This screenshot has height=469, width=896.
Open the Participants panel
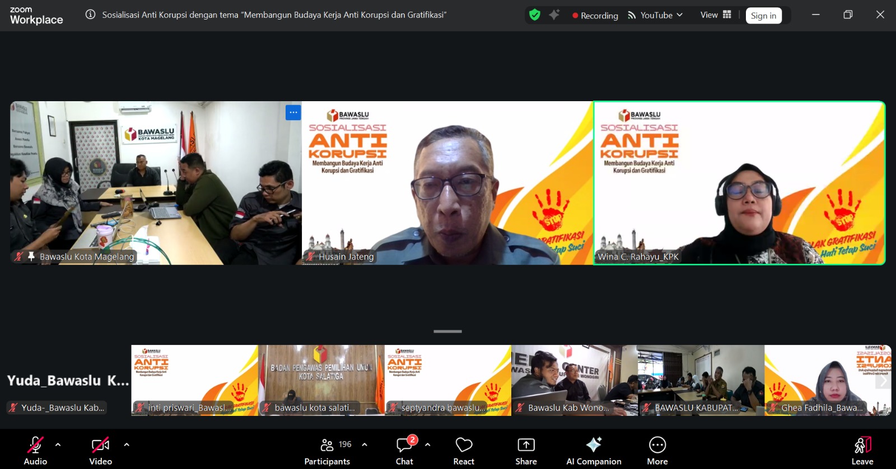328,450
